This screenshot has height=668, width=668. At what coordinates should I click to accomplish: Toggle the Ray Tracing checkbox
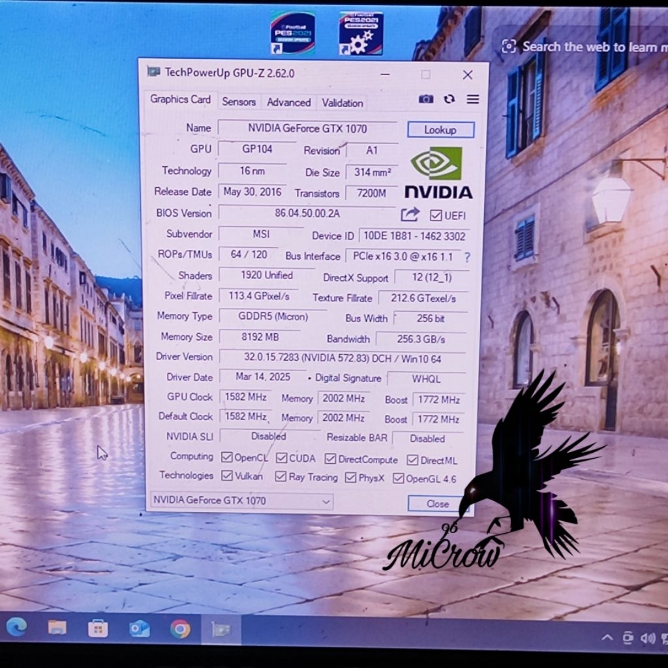coord(281,477)
